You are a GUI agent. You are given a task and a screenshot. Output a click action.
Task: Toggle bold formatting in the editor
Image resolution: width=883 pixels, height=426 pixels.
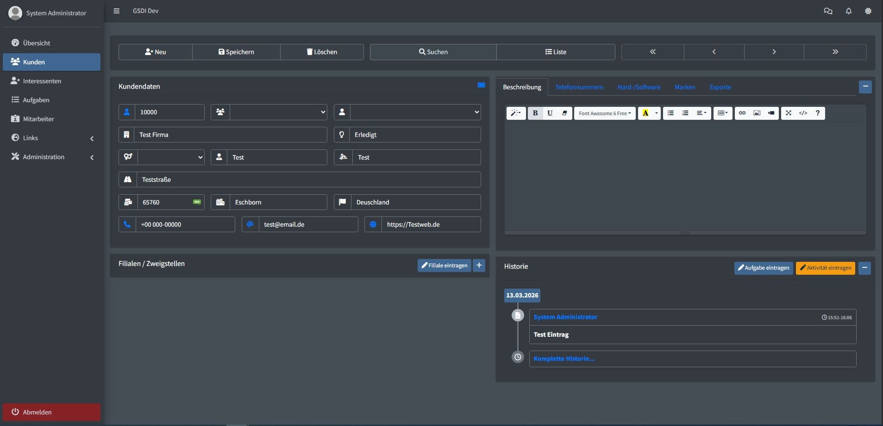[535, 113]
